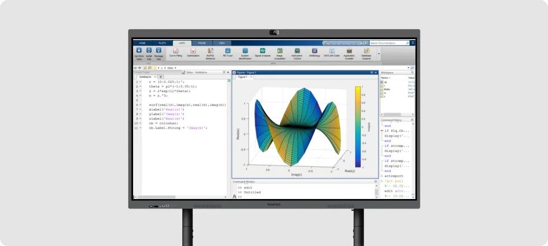The width and height of the screenshot is (548, 246).
Task: Click the Users folder in address bar
Action: (x=170, y=68)
